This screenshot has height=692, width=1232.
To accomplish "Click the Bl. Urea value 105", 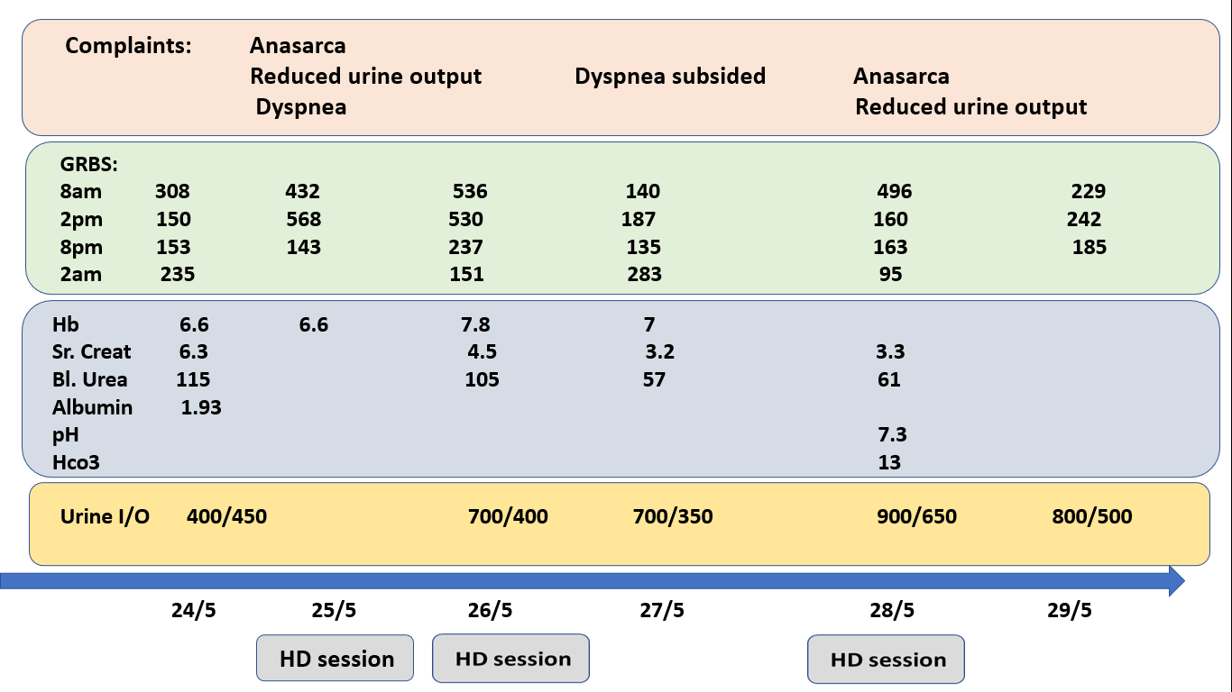I will tap(482, 380).
